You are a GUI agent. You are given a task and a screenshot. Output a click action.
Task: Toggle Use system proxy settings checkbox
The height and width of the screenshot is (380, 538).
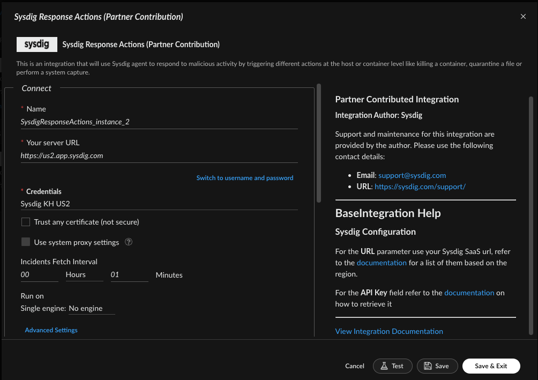point(26,242)
